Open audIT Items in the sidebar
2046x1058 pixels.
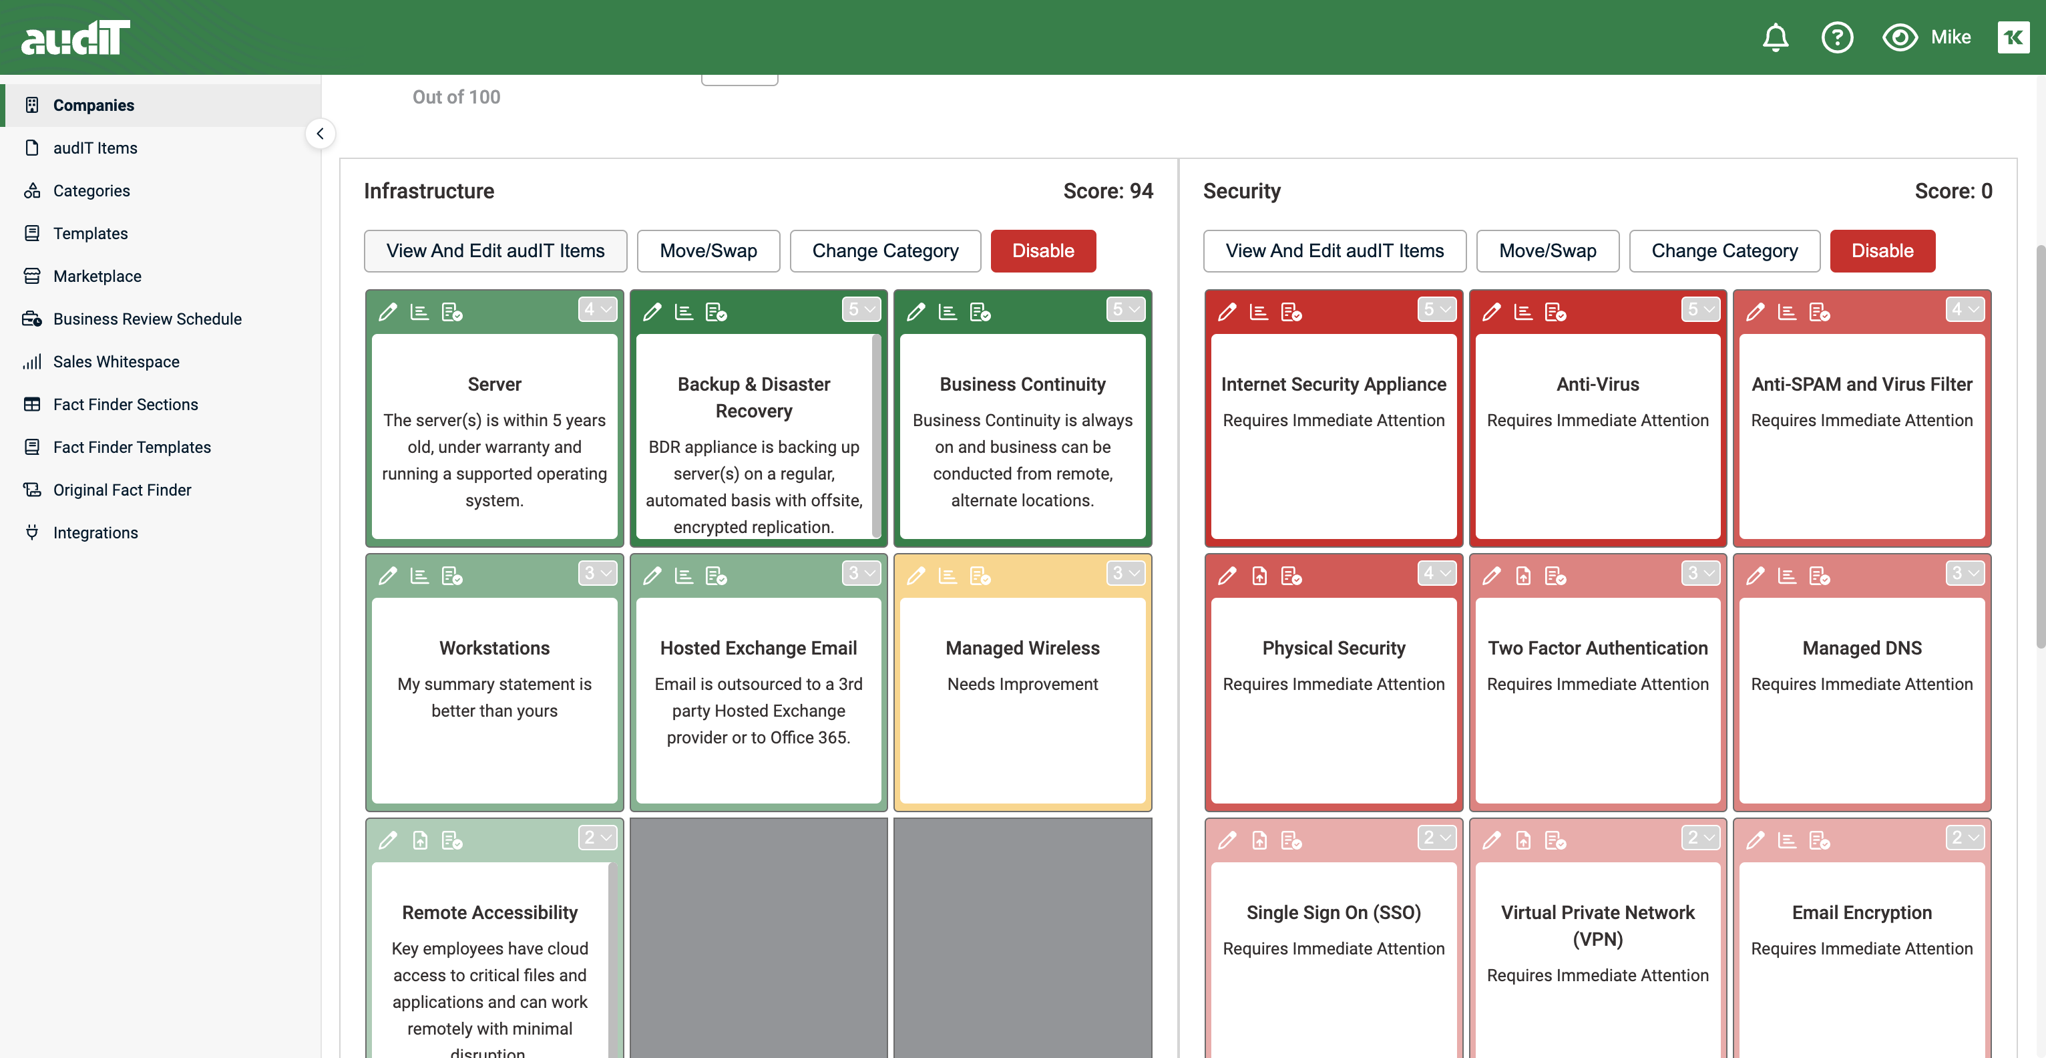tap(161, 148)
